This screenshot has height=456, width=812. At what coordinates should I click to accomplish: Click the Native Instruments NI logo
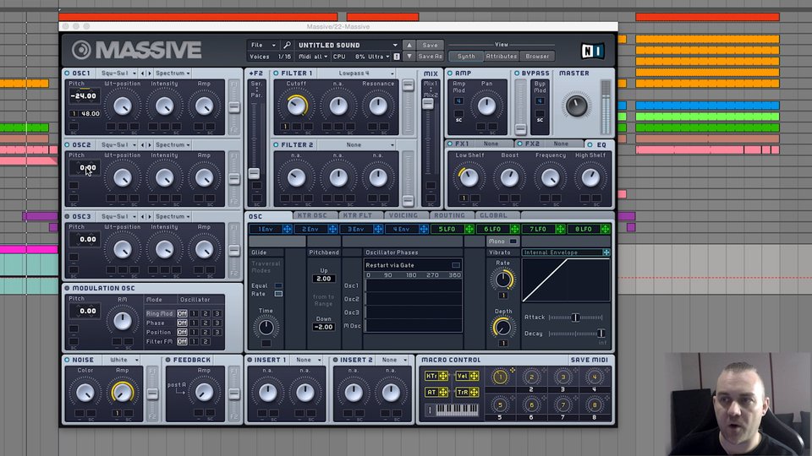pyautogui.click(x=592, y=51)
